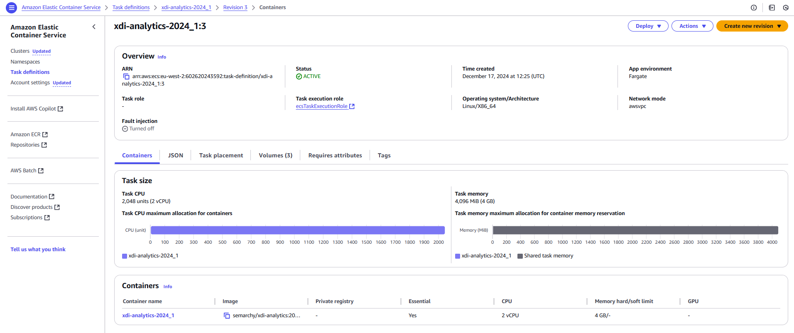Image resolution: width=794 pixels, height=333 pixels.
Task: Click the Container name column header
Action: coord(142,301)
